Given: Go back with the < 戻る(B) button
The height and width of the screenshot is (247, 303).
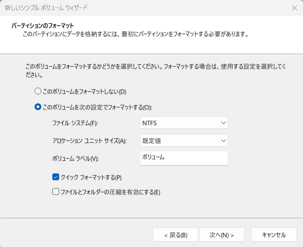Looking at the screenshot, I should (x=176, y=235).
